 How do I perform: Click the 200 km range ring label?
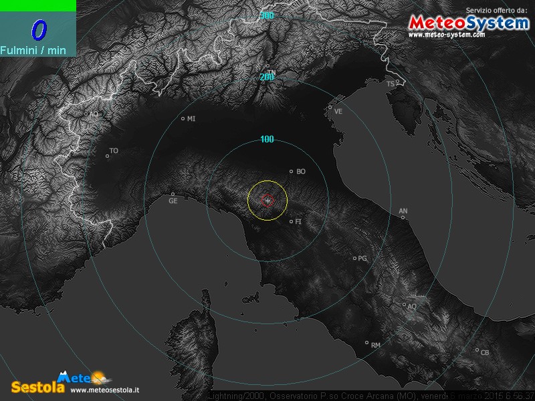coord(267,78)
